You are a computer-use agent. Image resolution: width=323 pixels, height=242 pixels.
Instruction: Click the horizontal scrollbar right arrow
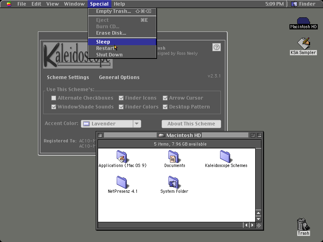click(252, 225)
